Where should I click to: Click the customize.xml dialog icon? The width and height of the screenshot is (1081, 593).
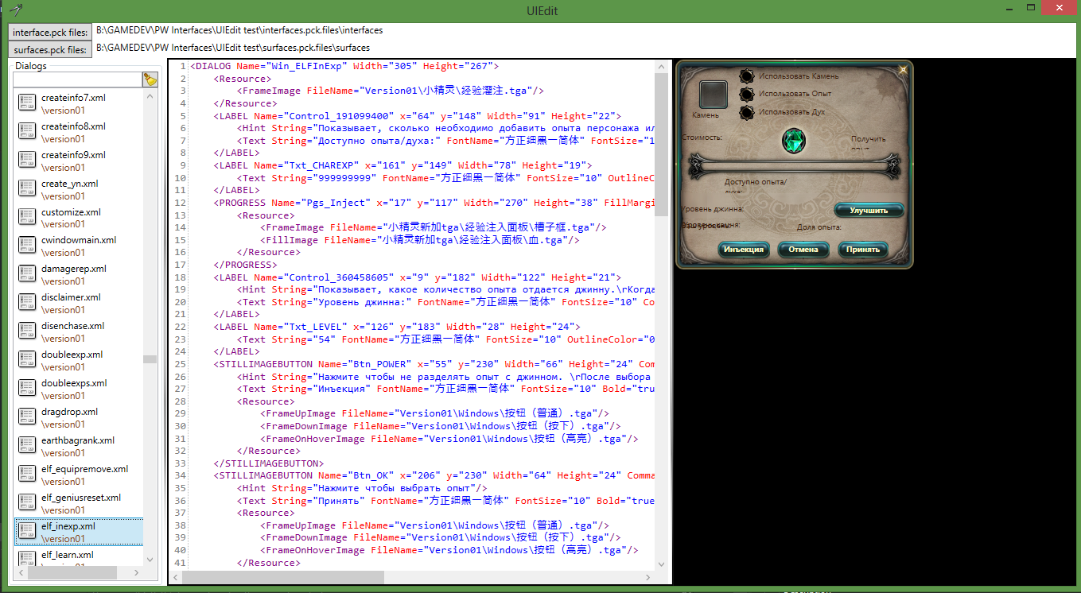(x=27, y=218)
